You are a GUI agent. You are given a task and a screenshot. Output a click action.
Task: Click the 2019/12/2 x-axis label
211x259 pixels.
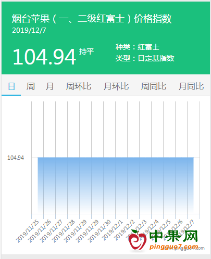click(x=125, y=230)
